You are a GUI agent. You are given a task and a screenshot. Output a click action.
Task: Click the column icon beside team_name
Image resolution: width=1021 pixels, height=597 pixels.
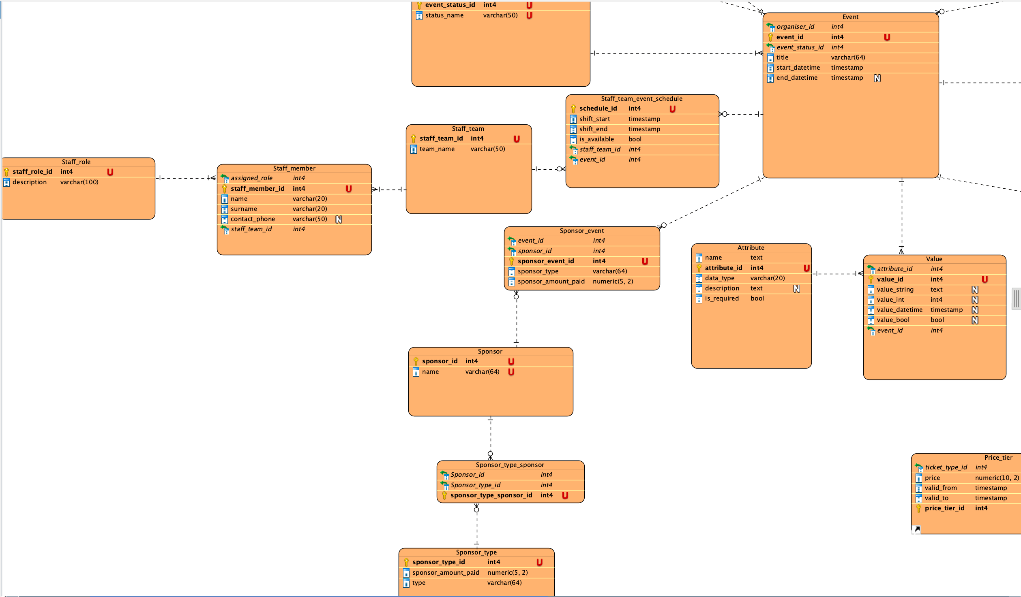414,149
